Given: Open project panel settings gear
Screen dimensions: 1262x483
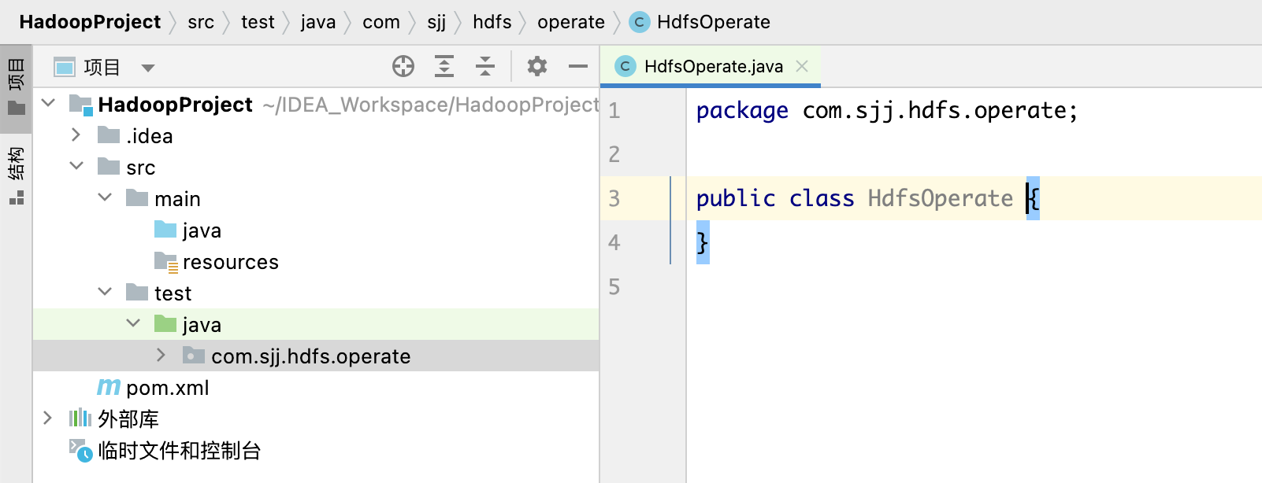Looking at the screenshot, I should pos(537,67).
